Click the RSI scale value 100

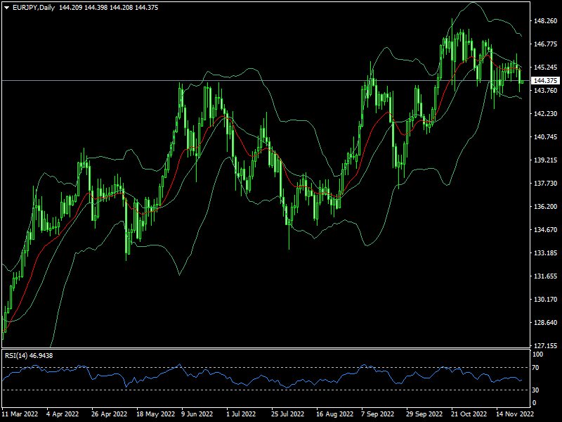538,354
